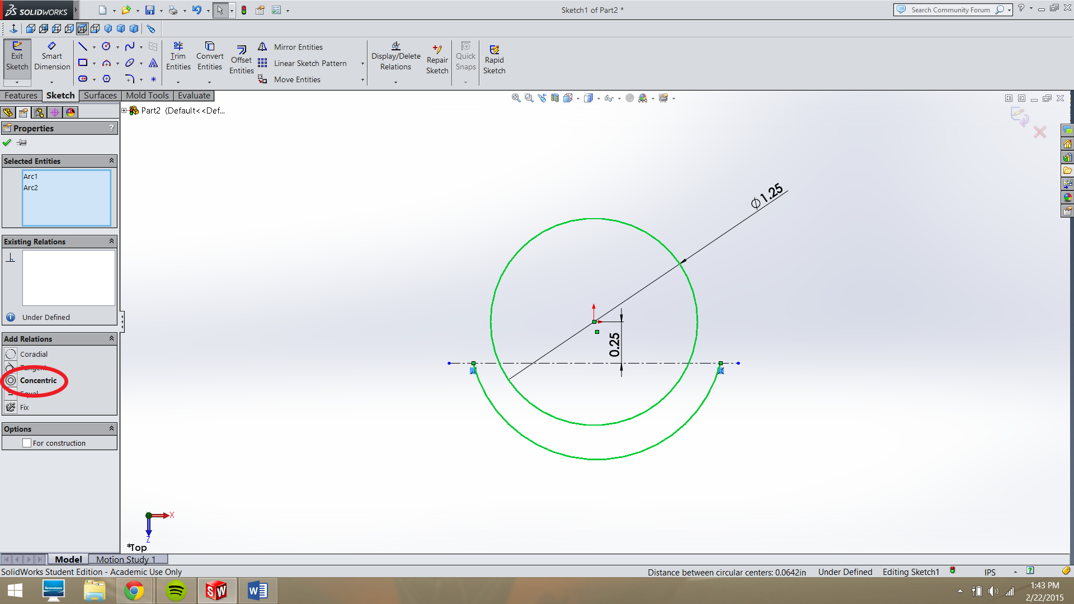
Task: Expand the Part2 feature tree node
Action: [124, 110]
